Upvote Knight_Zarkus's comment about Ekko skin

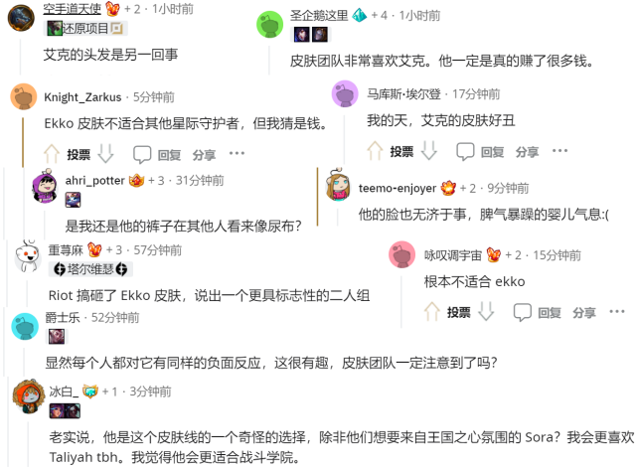[x=52, y=154]
